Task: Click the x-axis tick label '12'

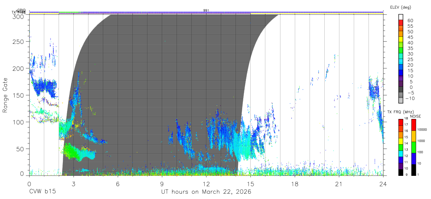Action: tap(206, 184)
